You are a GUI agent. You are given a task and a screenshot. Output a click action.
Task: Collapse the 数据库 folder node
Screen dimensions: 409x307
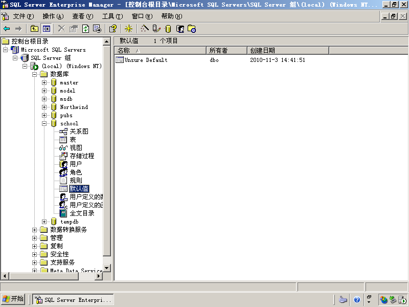(x=34, y=74)
